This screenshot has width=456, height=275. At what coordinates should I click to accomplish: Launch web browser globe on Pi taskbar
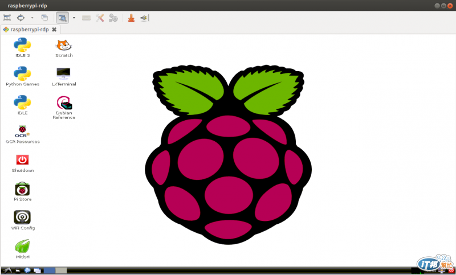click(x=27, y=270)
